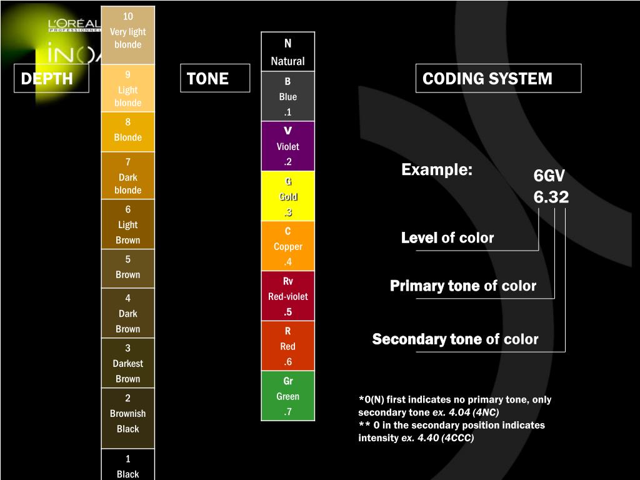Select the 9 Light blonde swatch
This screenshot has height=480, width=640.
click(127, 88)
